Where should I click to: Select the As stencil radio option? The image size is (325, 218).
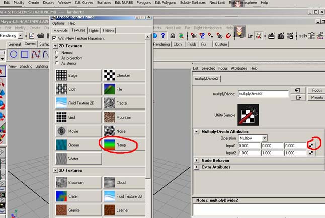(x=57, y=64)
